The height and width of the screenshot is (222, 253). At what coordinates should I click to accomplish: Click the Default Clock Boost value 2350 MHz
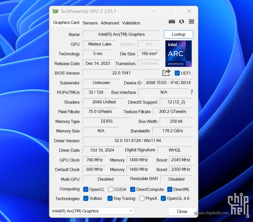click(x=181, y=169)
